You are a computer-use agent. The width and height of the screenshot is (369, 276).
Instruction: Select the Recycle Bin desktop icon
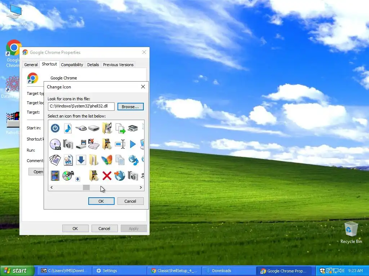click(351, 233)
